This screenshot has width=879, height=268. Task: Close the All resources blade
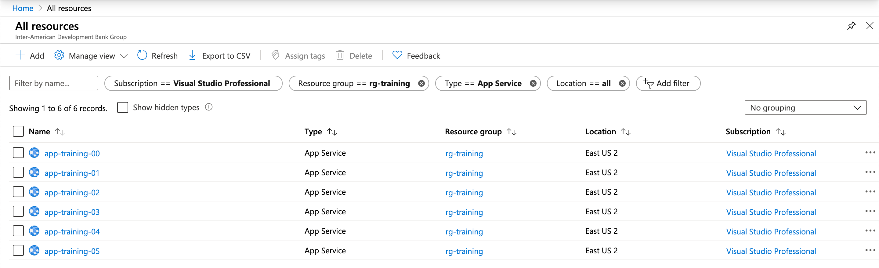point(870,26)
